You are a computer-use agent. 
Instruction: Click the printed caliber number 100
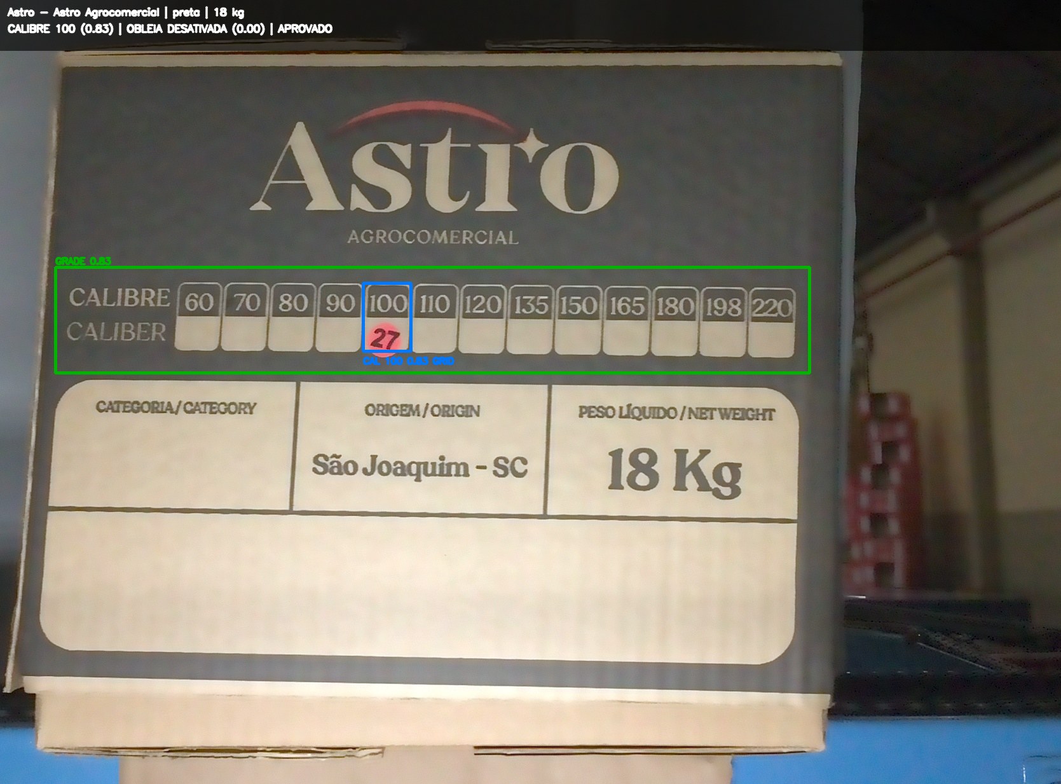[388, 303]
